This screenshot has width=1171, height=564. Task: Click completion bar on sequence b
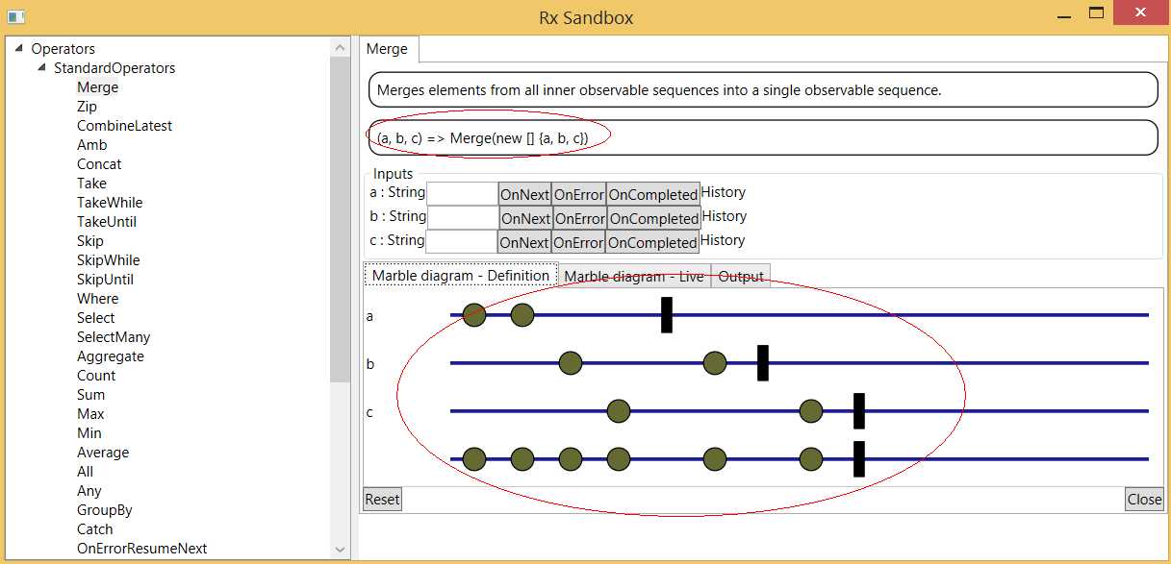[x=763, y=362]
